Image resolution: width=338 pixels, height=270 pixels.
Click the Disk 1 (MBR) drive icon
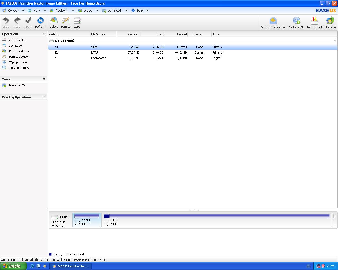pyautogui.click(x=51, y=41)
